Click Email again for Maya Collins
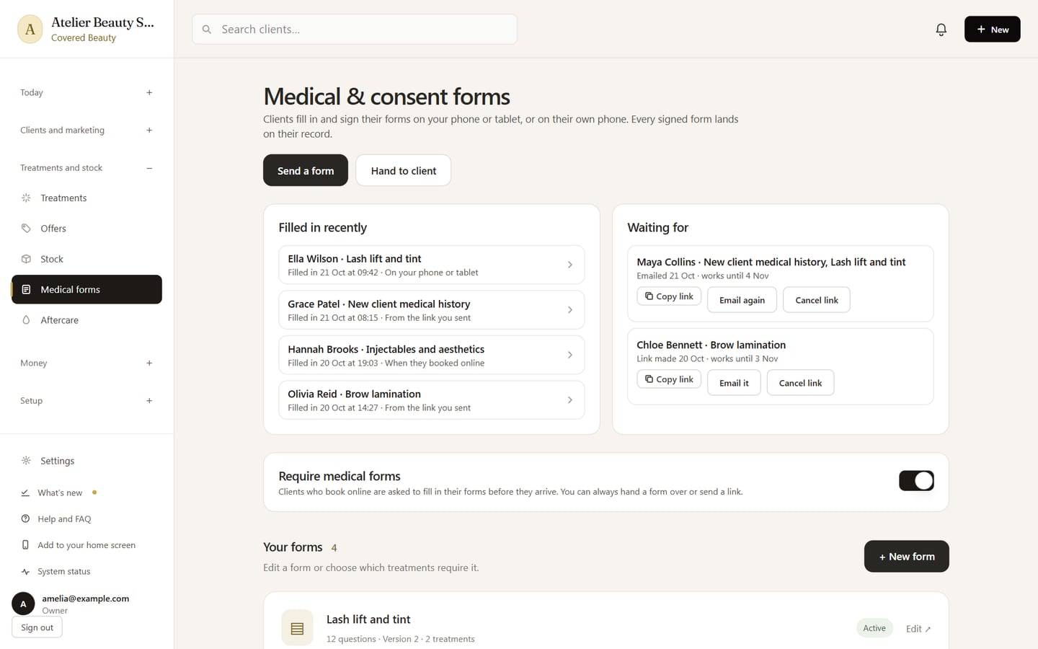1038x649 pixels. tap(742, 300)
